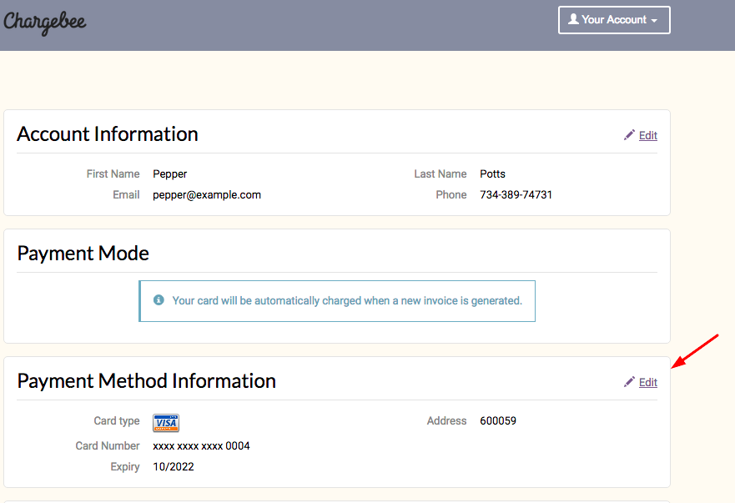735x503 pixels.
Task: Click the Visa card type logo
Action: [x=166, y=423]
